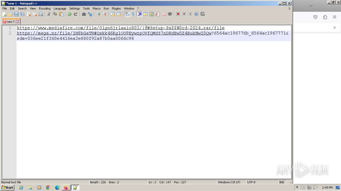341x191 pixels.
Task: Open the Windows Start button
Action: coord(7,188)
